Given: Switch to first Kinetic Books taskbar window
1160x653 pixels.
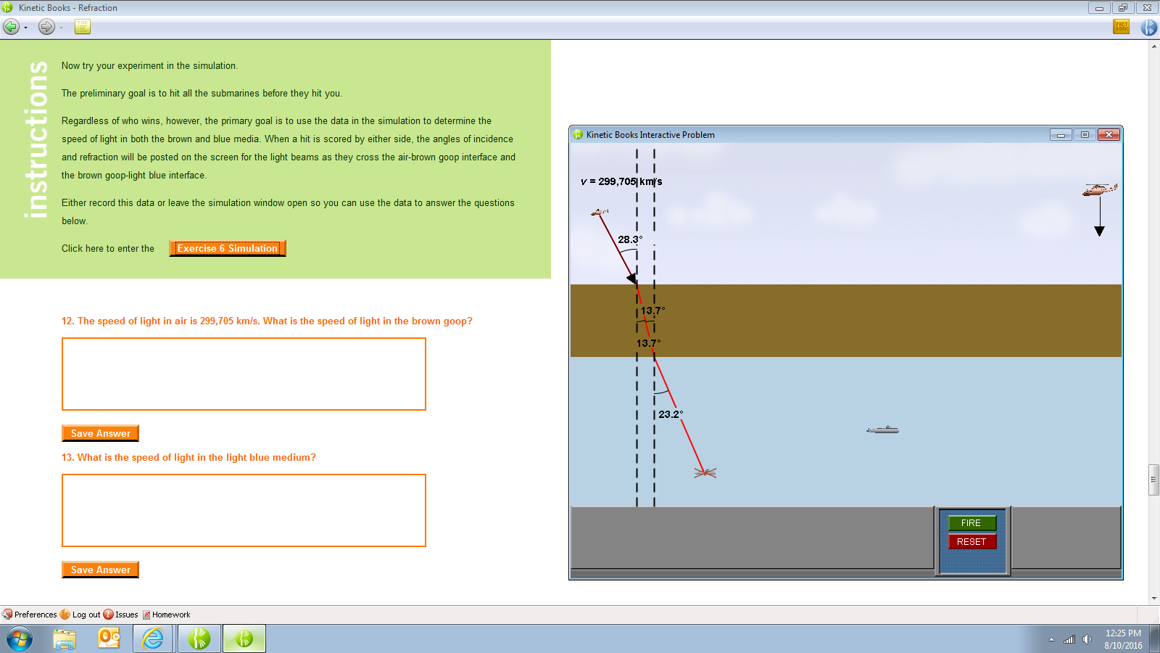Looking at the screenshot, I should (199, 639).
